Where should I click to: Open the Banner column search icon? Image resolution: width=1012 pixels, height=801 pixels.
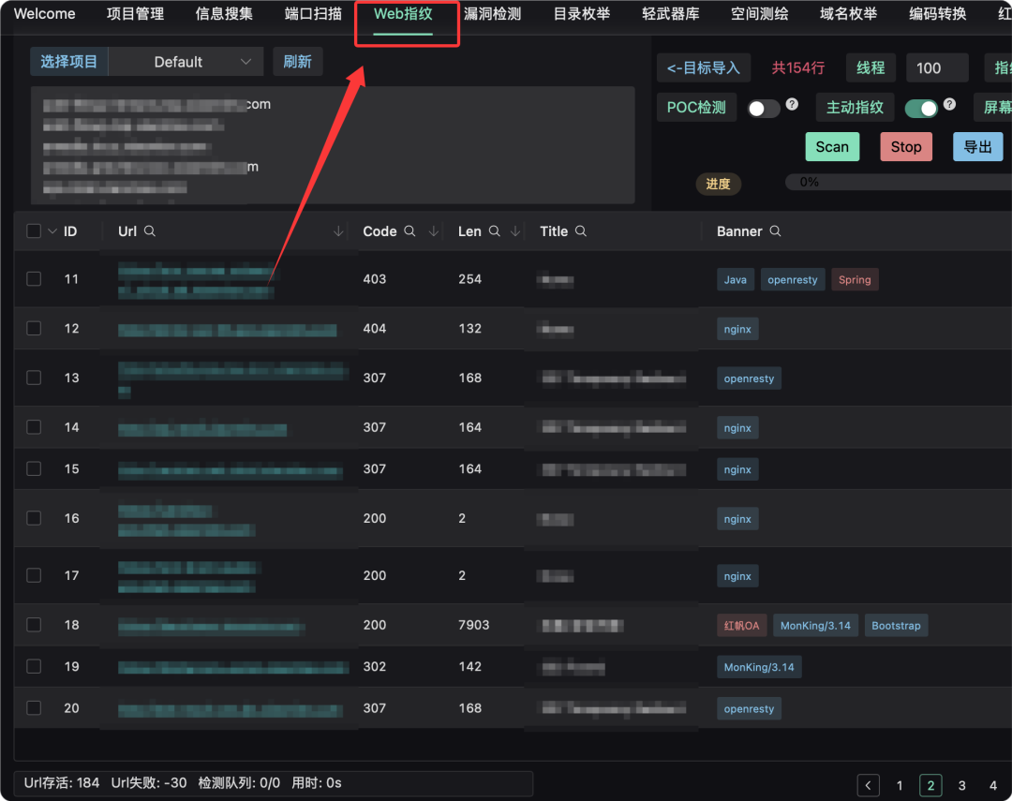[775, 231]
